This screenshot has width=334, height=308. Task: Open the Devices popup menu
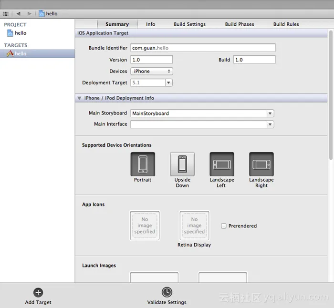coord(152,71)
